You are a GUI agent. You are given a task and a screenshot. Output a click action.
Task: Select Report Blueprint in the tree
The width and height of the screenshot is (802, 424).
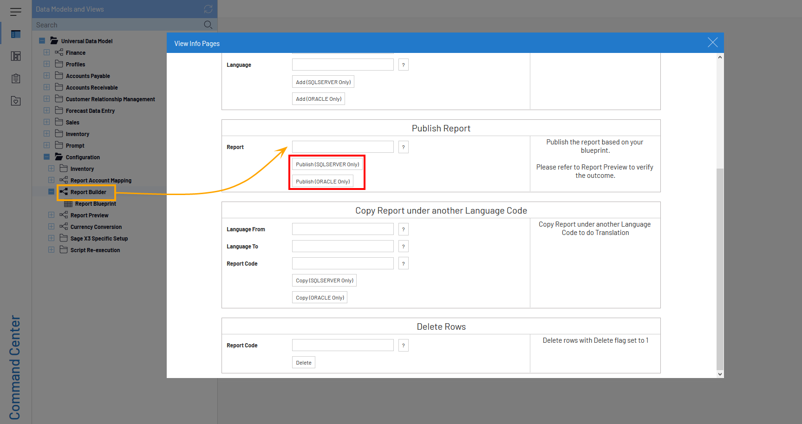[x=95, y=204]
